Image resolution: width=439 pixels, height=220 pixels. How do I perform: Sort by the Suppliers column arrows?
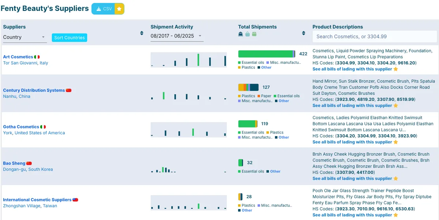point(142,33)
